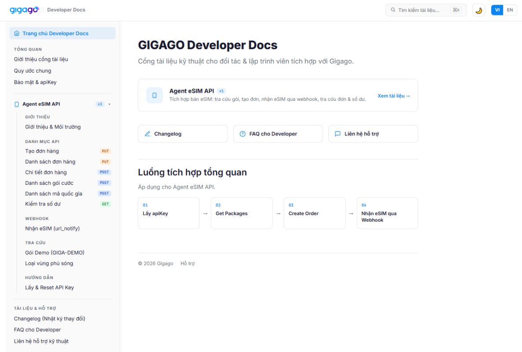The width and height of the screenshot is (522, 352).
Task: Click PUT badge next to Tạo đơn hàng
Action: [105, 151]
